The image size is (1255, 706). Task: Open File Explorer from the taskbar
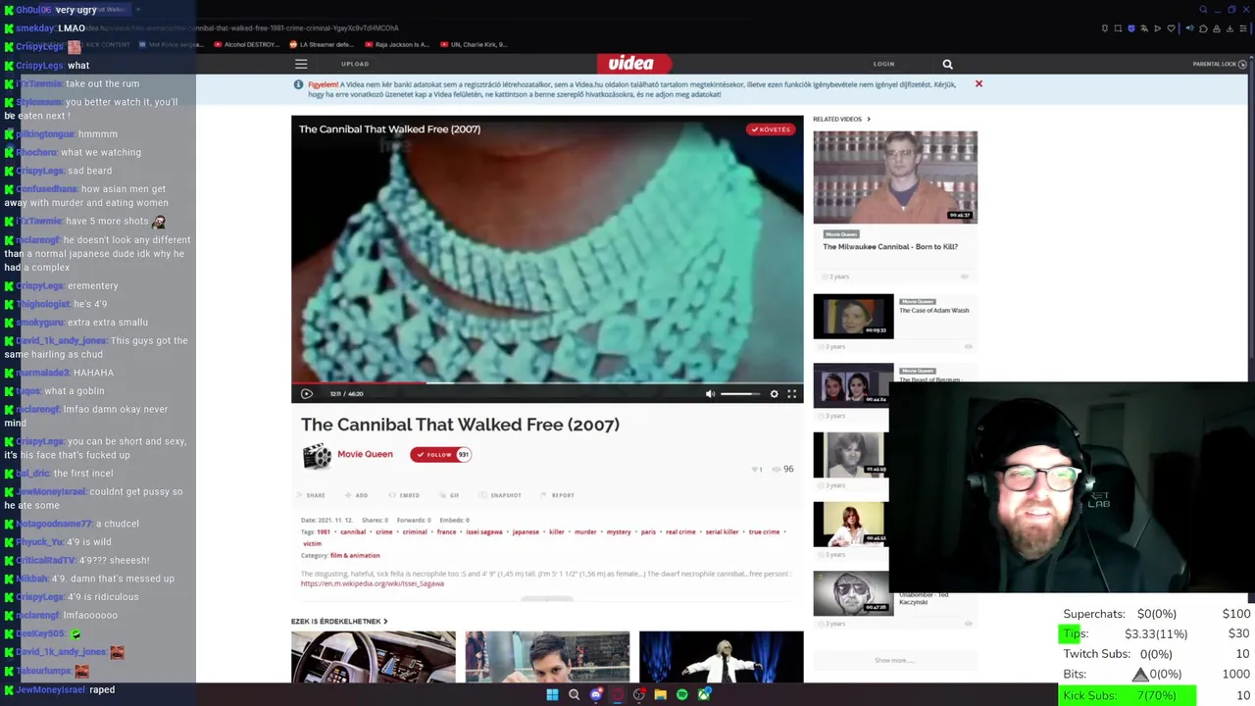pos(661,694)
